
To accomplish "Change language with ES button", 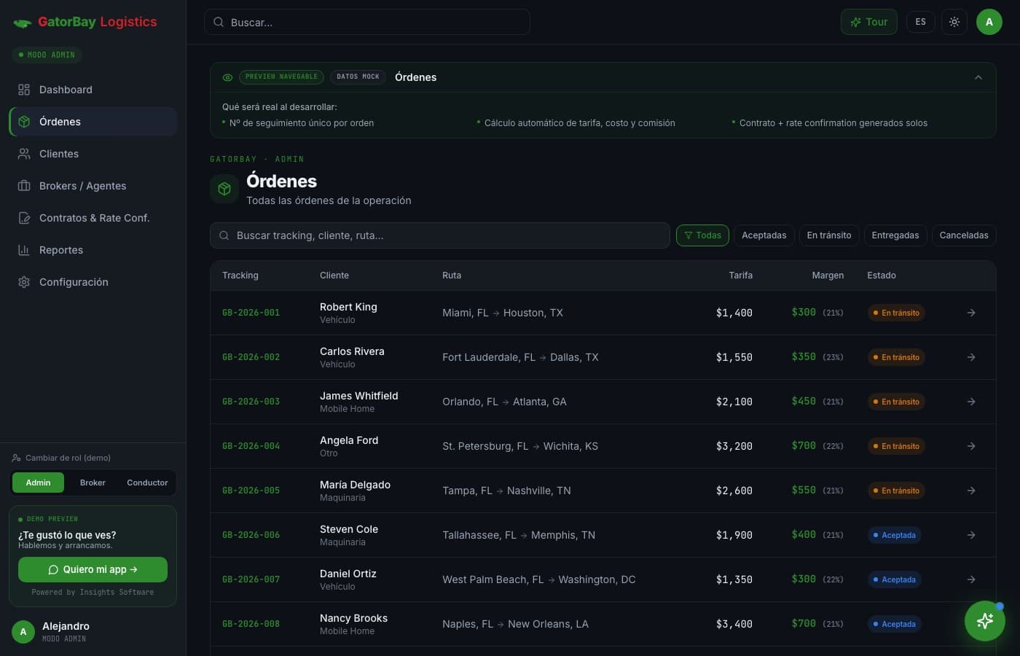I will coord(921,22).
